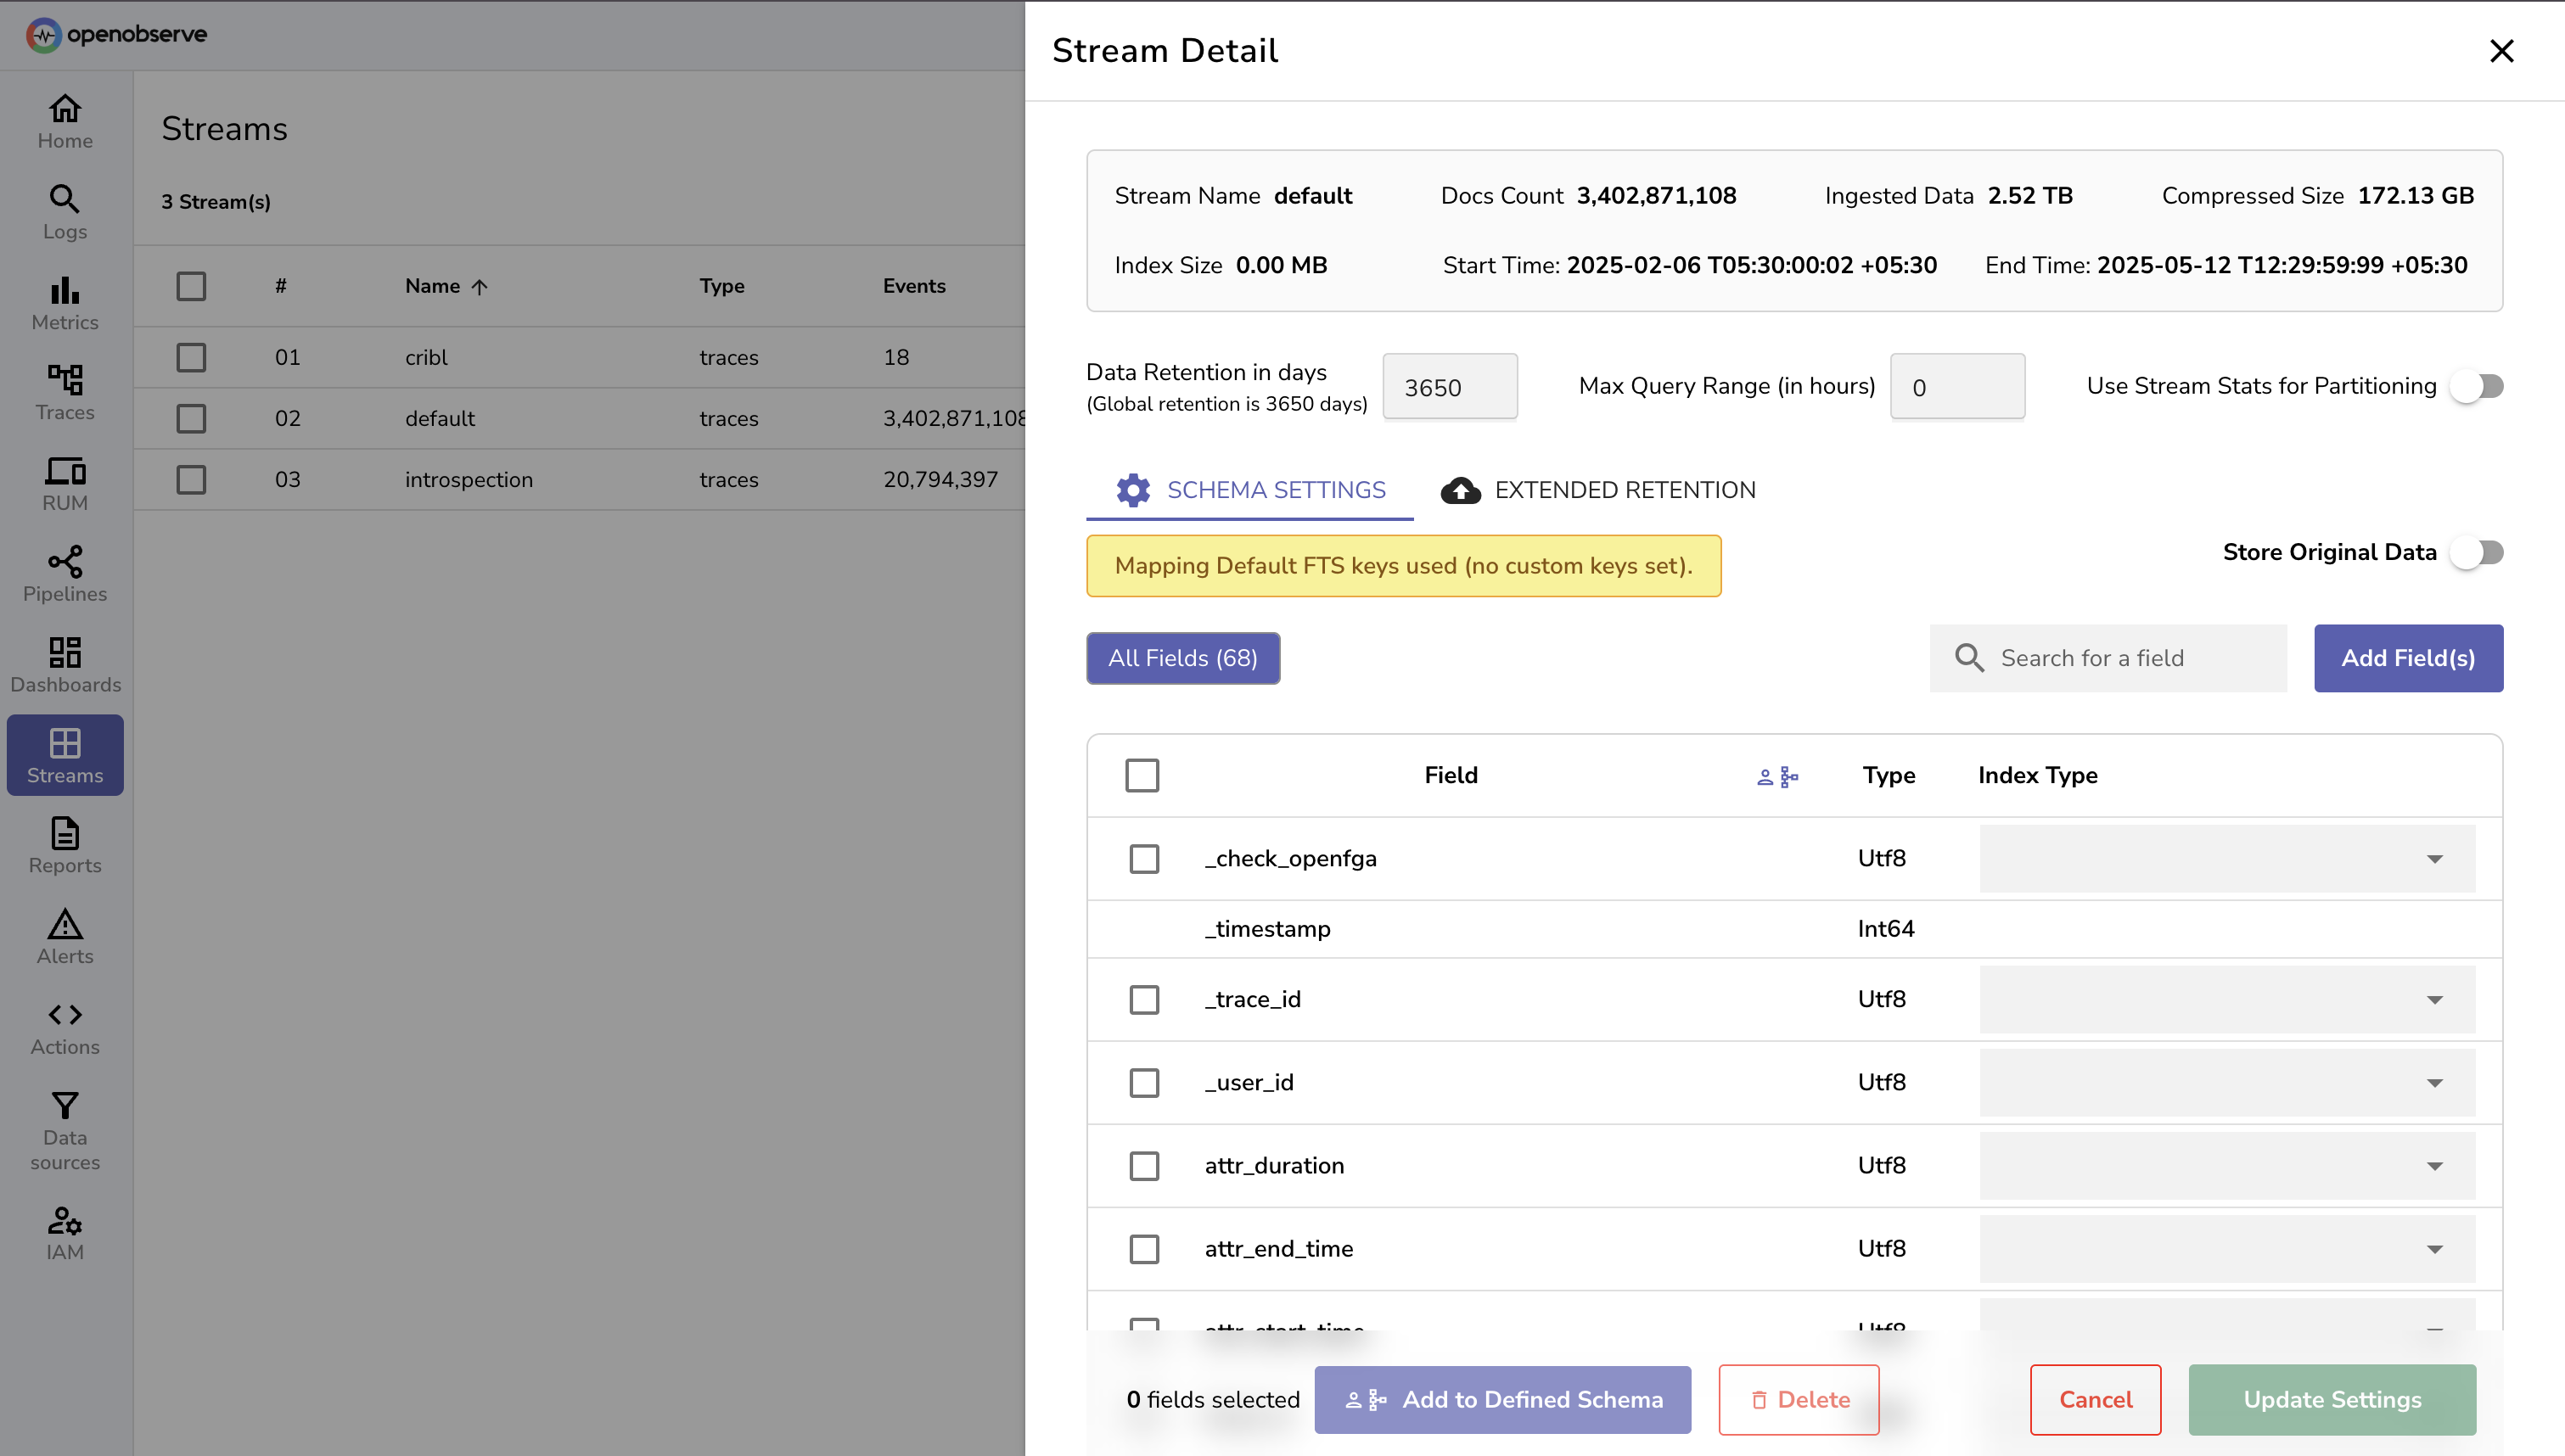Screen dimensions: 2565x1456
Task: Select the Pipelines sidebar icon
Action: point(64,573)
